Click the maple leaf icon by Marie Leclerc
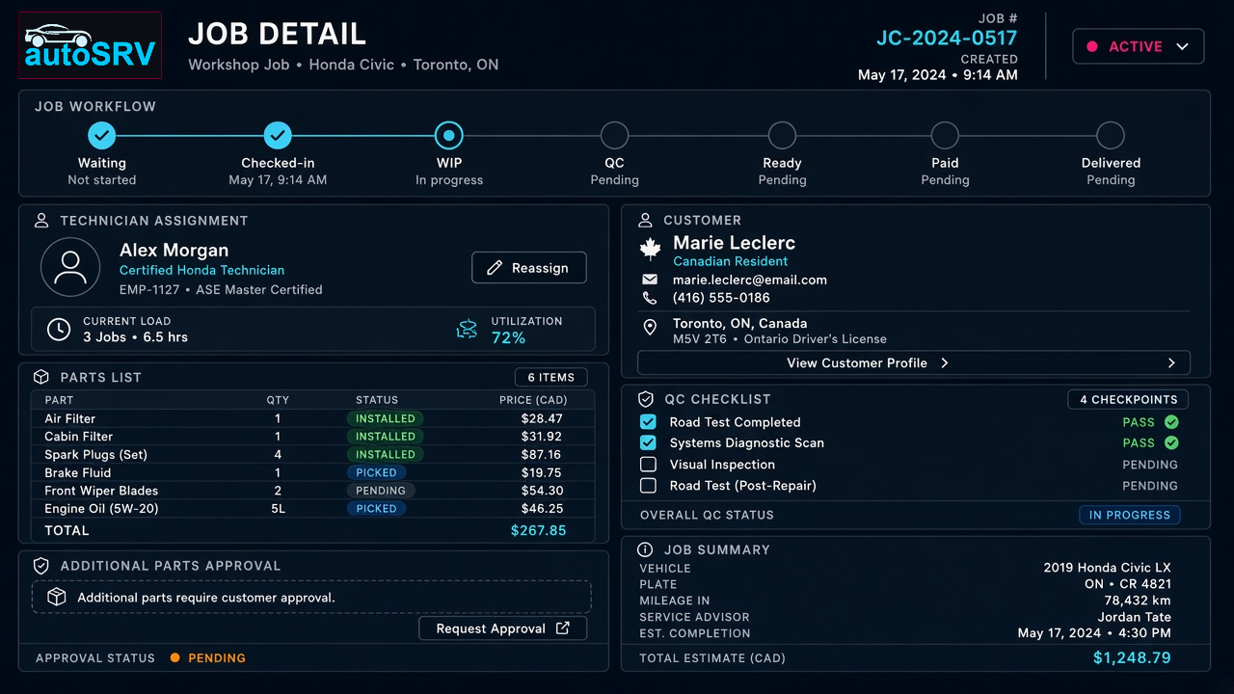The width and height of the screenshot is (1234, 694). 651,249
